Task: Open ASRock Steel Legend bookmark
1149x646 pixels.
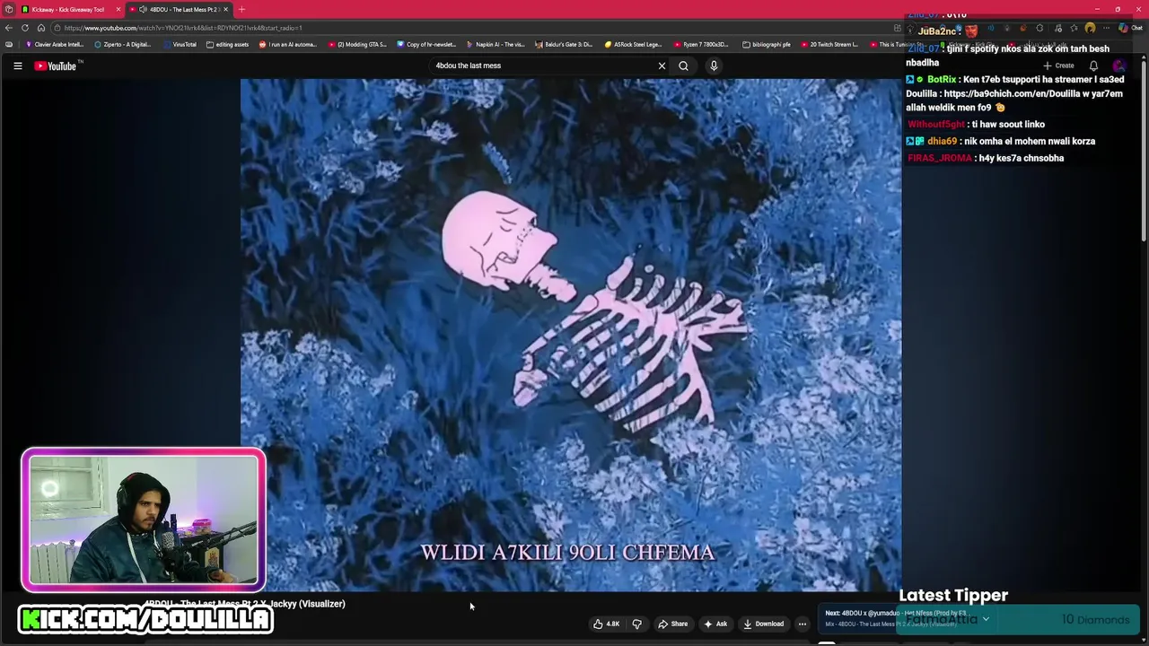Action: [634, 44]
